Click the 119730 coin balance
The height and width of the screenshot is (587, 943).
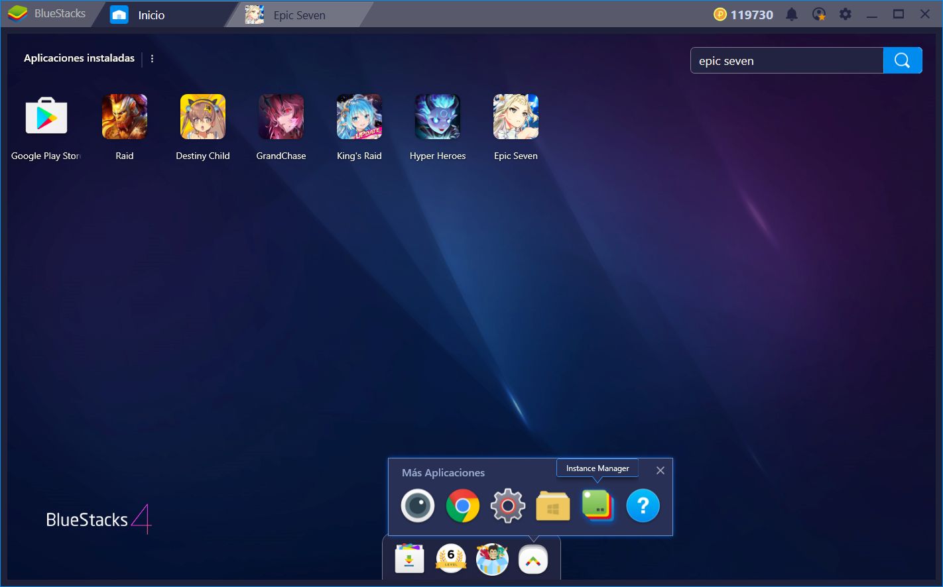pos(743,15)
